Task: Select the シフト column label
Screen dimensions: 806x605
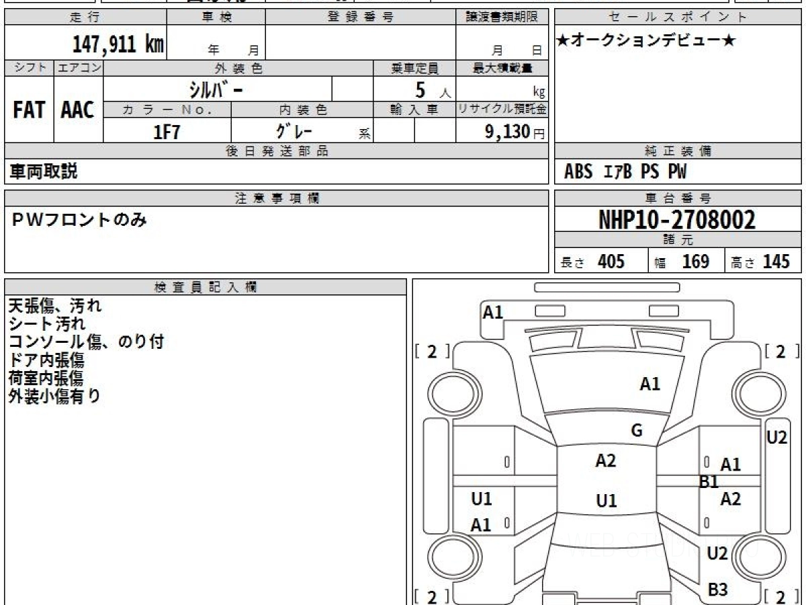Action: click(29, 68)
